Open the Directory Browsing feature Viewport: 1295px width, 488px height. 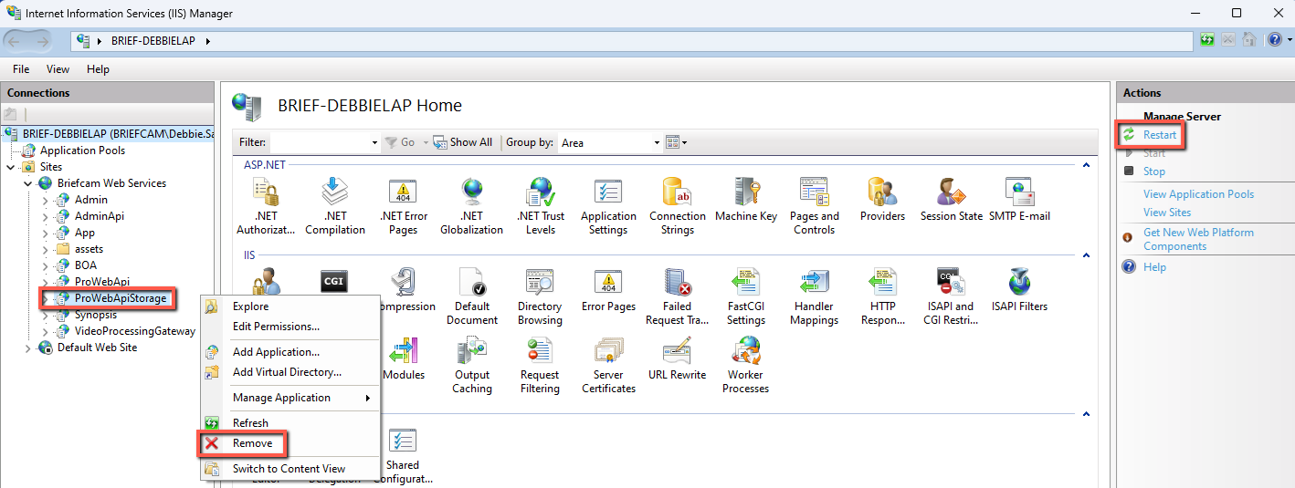(x=540, y=296)
